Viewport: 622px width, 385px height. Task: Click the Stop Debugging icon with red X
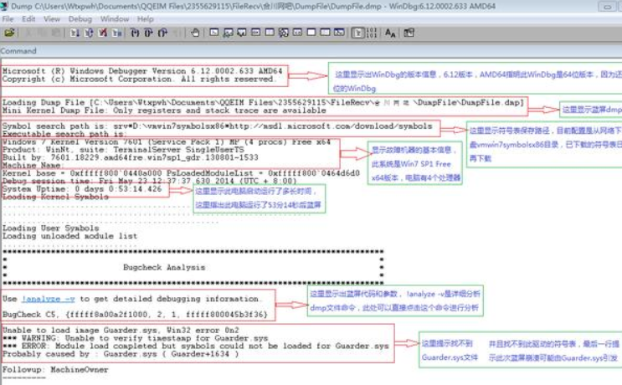tap(101, 33)
